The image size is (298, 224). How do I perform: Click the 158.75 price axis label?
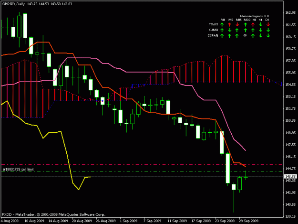click(290, 49)
